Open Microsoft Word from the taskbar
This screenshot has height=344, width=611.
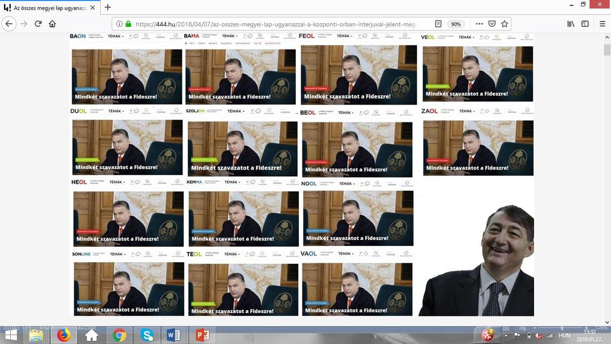[174, 335]
